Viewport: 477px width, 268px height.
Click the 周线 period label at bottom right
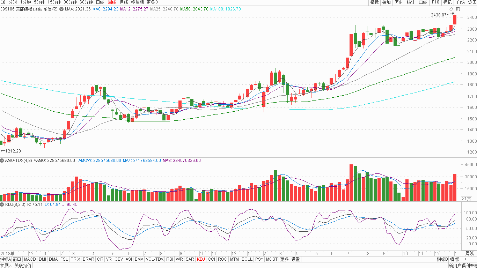[470, 253]
